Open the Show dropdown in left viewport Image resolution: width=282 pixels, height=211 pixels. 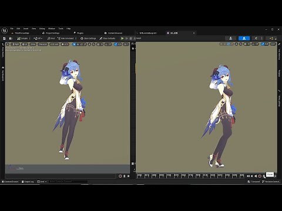[33, 45]
